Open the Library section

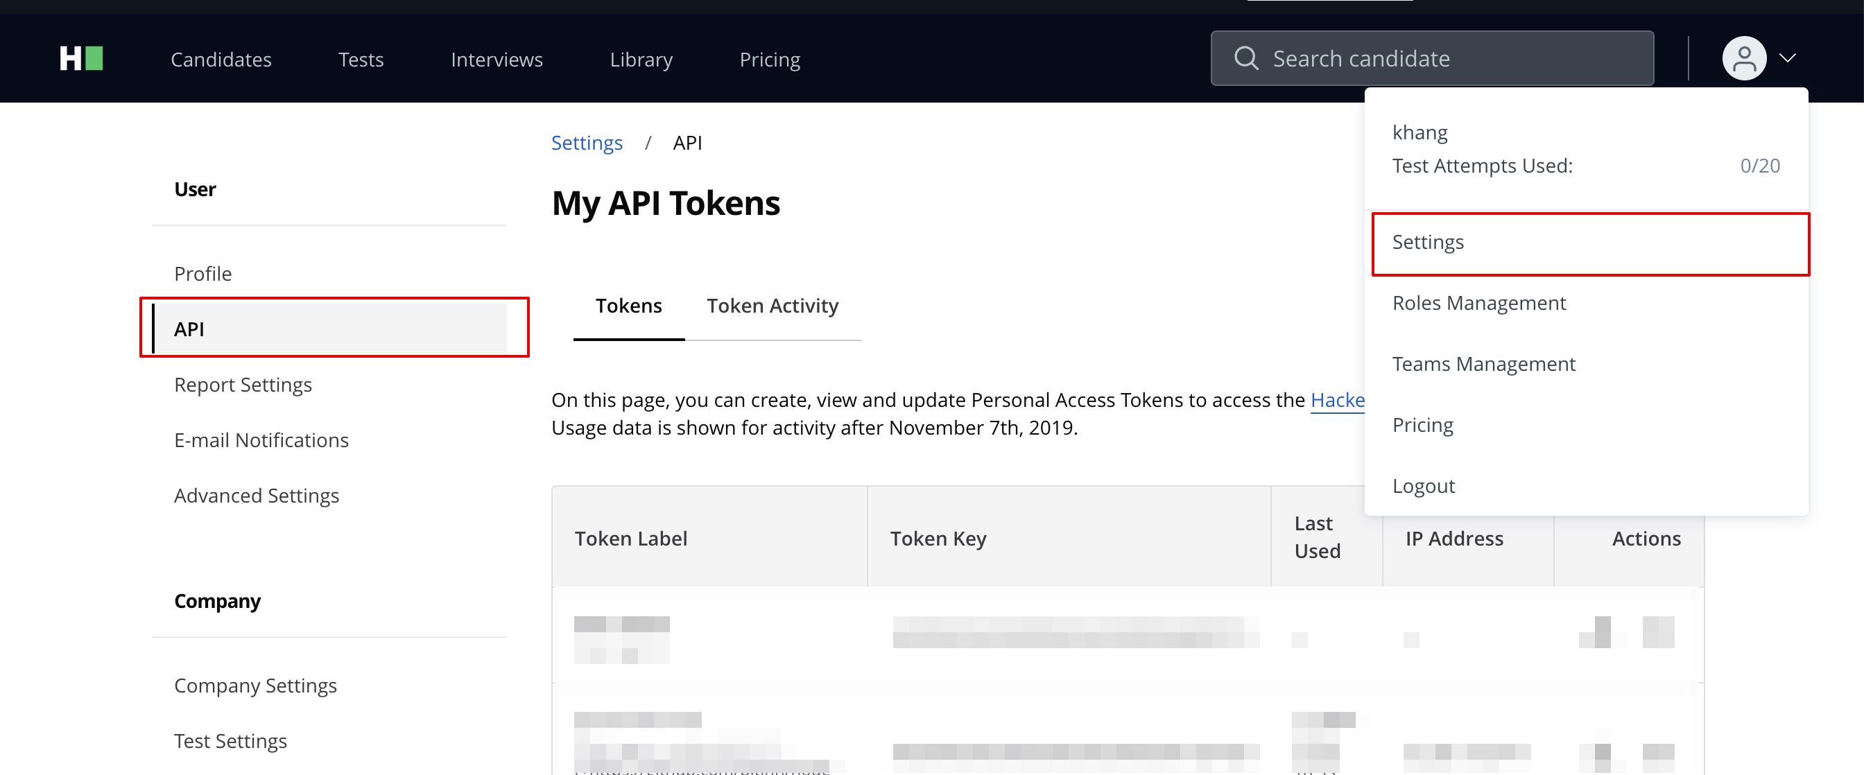click(x=640, y=60)
